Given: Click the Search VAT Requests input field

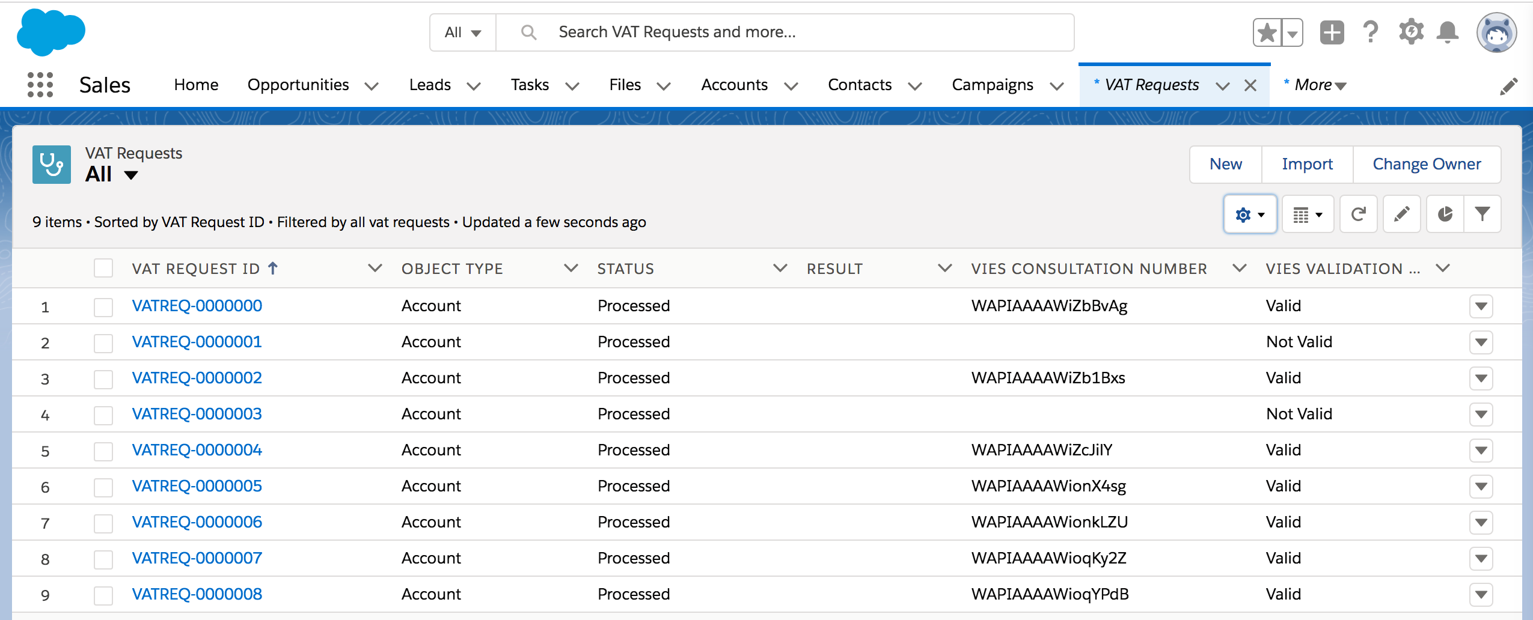Looking at the screenshot, I should point(785,32).
